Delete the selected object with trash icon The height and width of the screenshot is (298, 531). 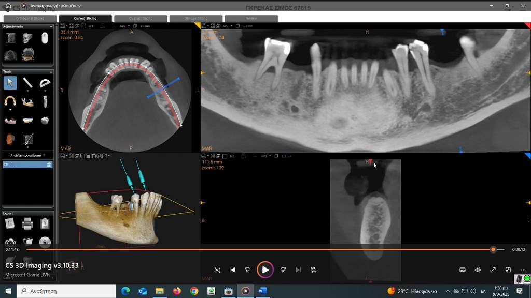[49, 165]
